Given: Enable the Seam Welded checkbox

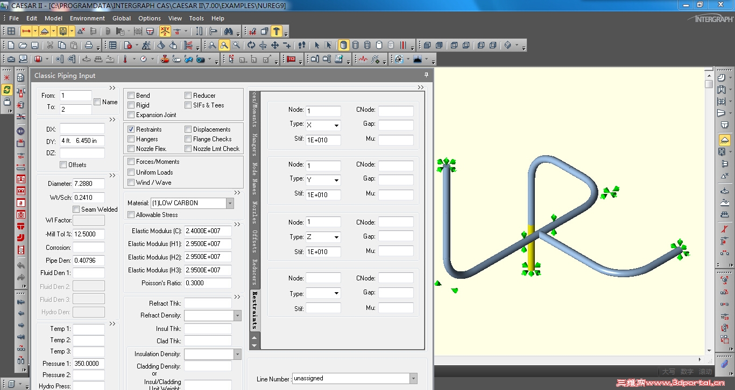Looking at the screenshot, I should point(76,210).
